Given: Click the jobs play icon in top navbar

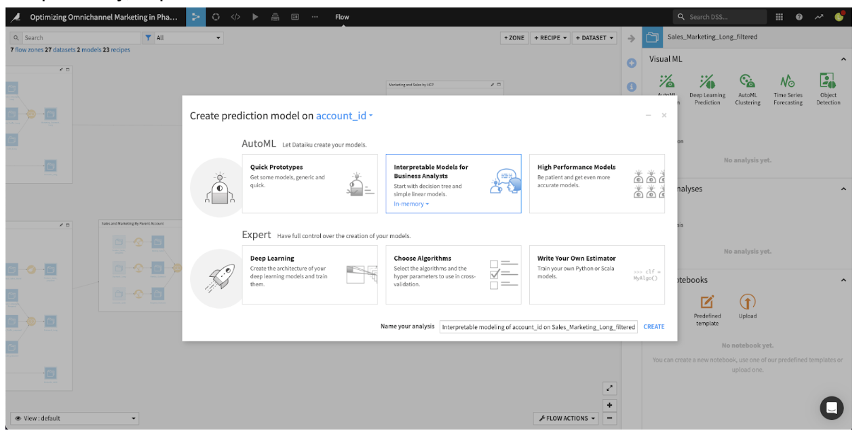Looking at the screenshot, I should pos(254,17).
